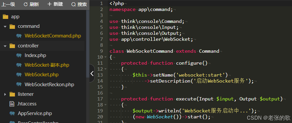Click 'use app\controller\WebSocket;' text

[151, 39]
